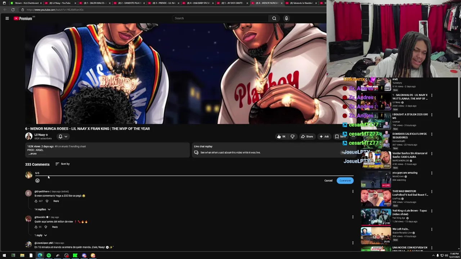Image resolution: width=461 pixels, height=259 pixels.
Task: Cancel the comment being written
Action: coord(328,181)
